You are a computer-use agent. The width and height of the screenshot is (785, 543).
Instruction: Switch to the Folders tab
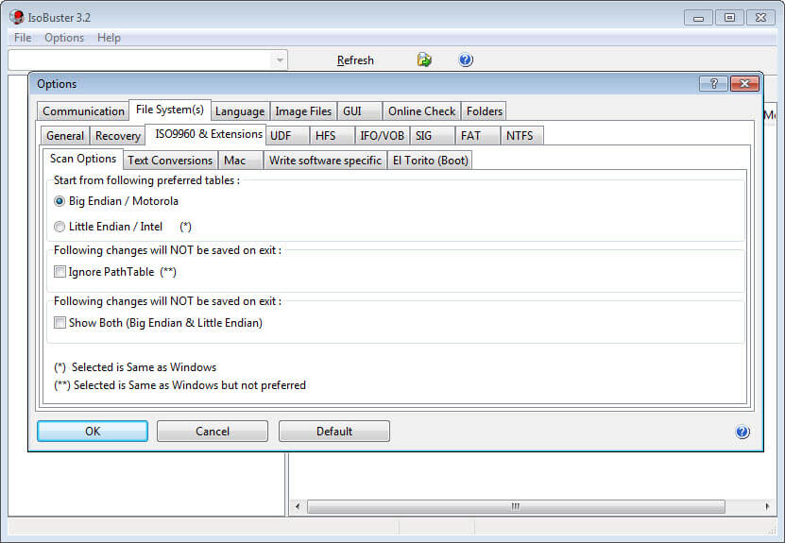pos(484,111)
